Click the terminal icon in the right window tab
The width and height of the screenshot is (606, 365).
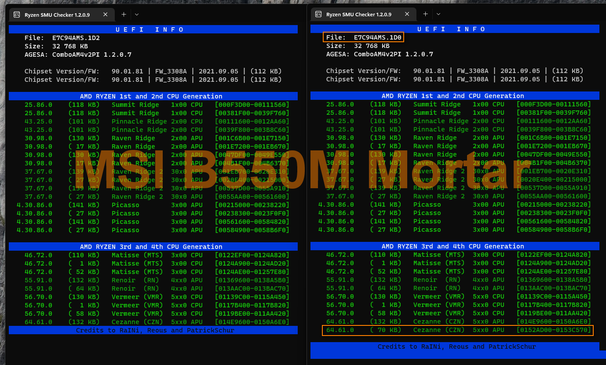tap(318, 15)
